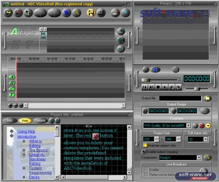Open the undo history dropdown arrow

pyautogui.click(x=44, y=13)
